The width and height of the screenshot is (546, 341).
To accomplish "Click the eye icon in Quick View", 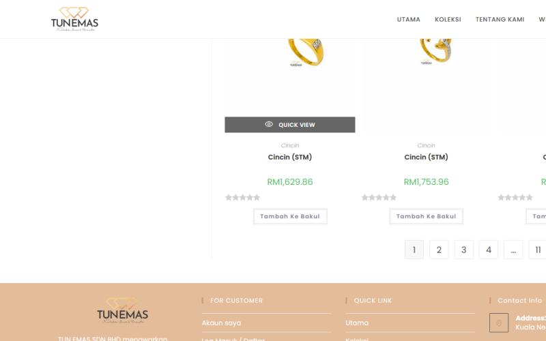I will [x=269, y=124].
